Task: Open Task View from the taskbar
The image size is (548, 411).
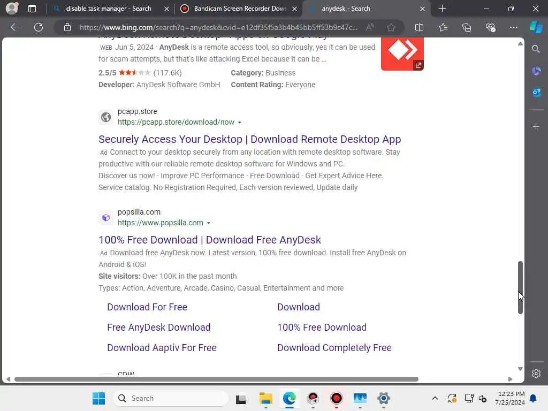Action: 241,399
